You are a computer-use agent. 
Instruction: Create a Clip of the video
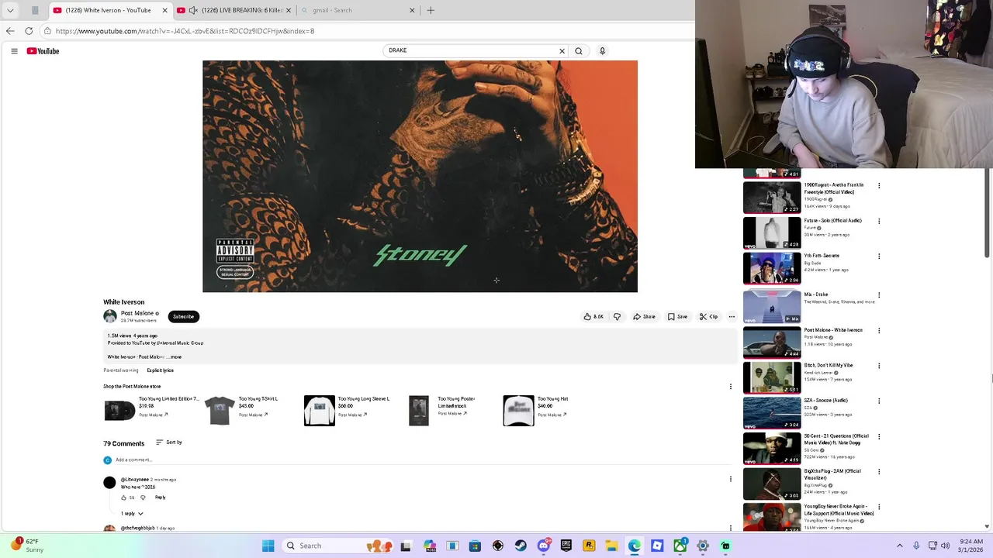[x=708, y=316]
